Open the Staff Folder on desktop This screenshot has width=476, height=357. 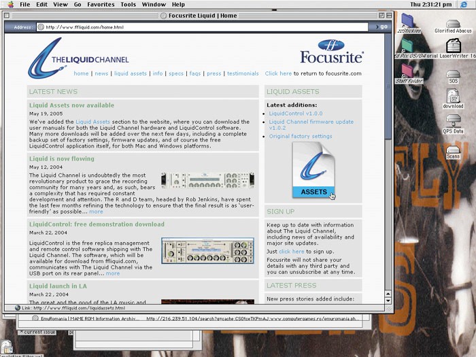(x=408, y=73)
